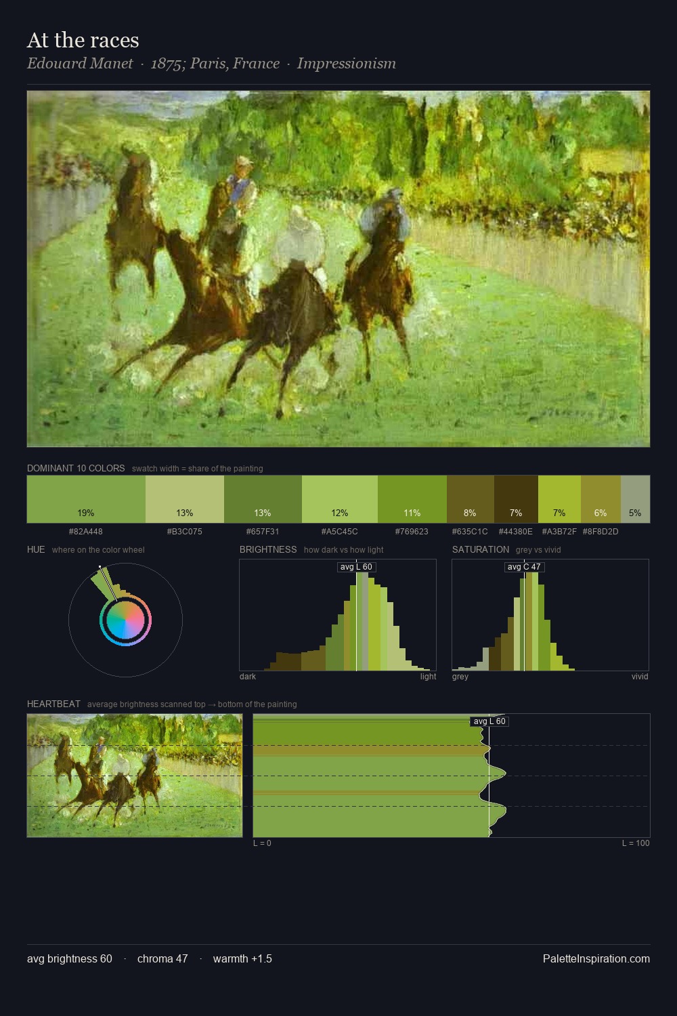Image resolution: width=677 pixels, height=1016 pixels.
Task: Select the 5% grey swatch
Action: click(x=635, y=499)
